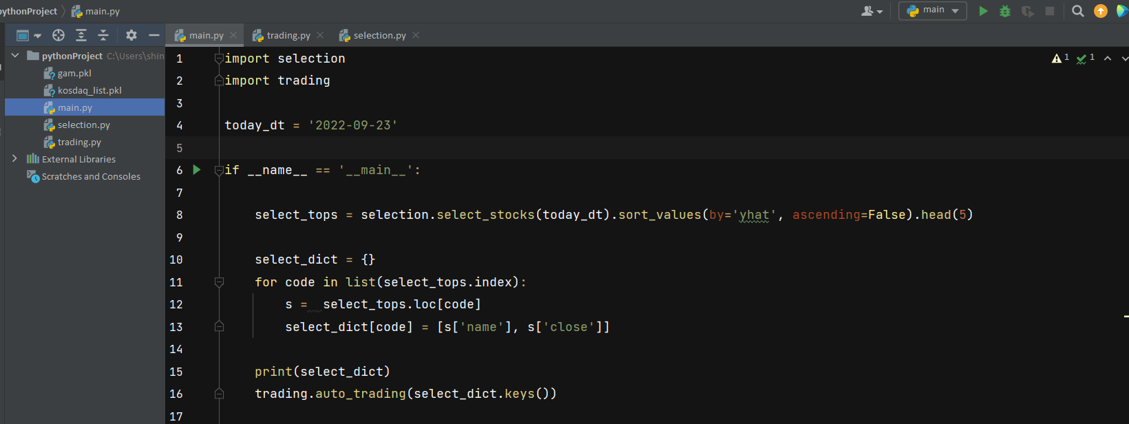
Task: Open the project panel gear options
Action: [131, 35]
